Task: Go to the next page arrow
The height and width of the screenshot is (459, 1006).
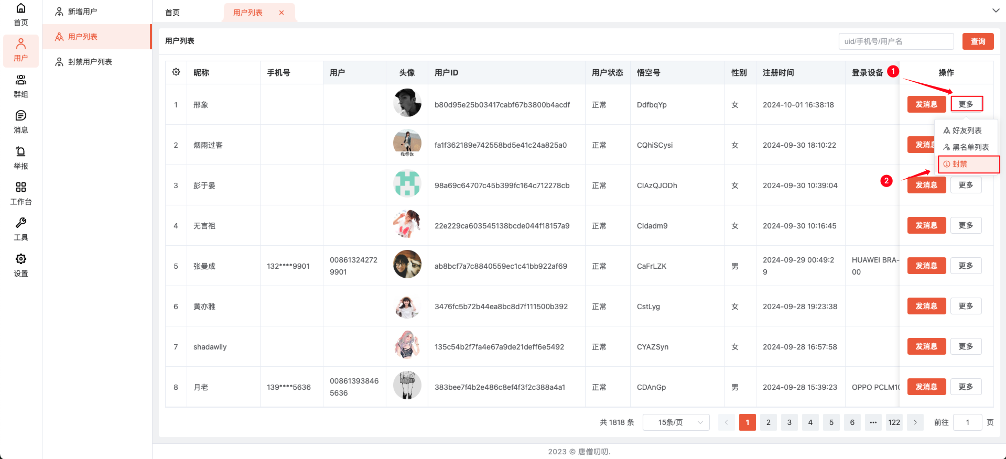Action: [915, 422]
